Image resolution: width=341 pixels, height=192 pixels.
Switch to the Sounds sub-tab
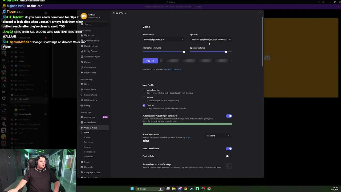[x=87, y=147]
